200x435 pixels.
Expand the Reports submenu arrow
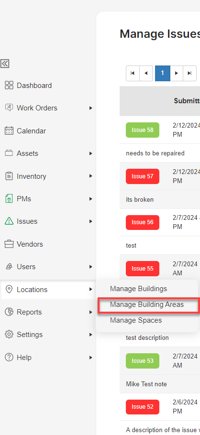tap(90, 312)
